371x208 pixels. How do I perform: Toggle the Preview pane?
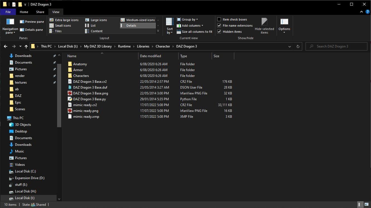pyautogui.click(x=32, y=22)
